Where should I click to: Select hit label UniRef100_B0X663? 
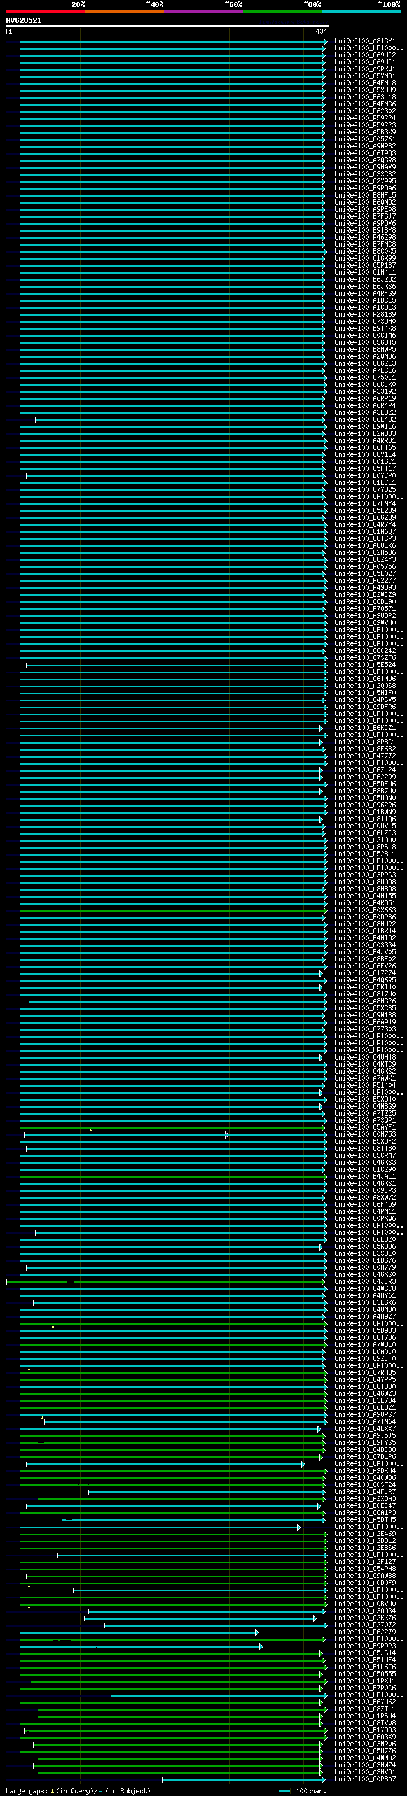tap(364, 910)
